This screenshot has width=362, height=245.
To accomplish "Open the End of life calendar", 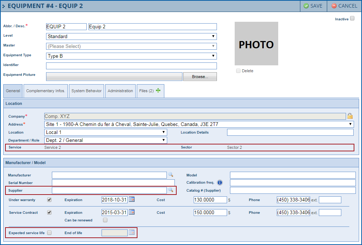I will (x=132, y=233).
